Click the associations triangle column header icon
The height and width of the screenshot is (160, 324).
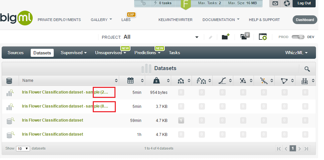pos(284,81)
